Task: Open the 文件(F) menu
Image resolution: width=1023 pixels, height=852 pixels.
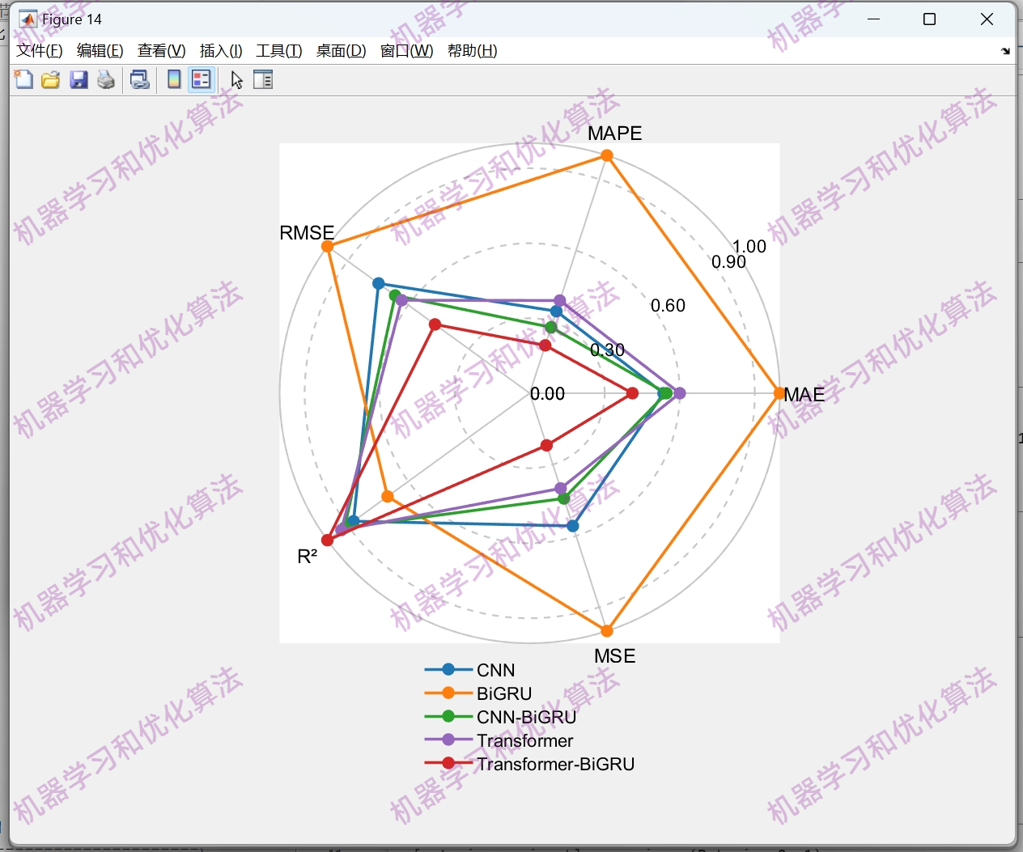Action: (39, 50)
